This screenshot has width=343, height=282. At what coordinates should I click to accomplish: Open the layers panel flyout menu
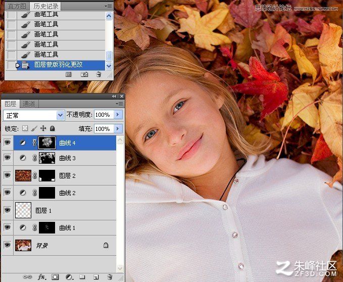click(119, 104)
